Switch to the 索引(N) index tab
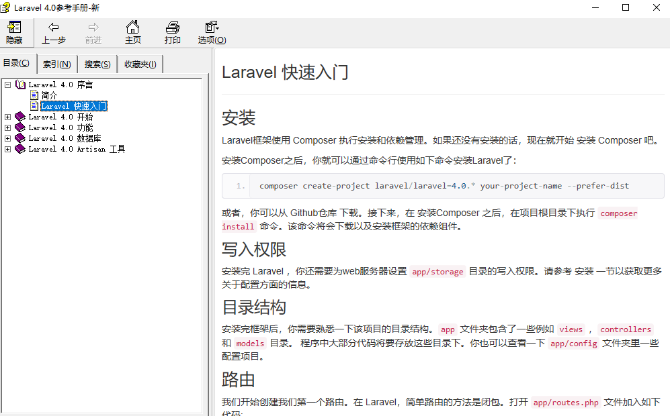This screenshot has width=670, height=416. [57, 64]
